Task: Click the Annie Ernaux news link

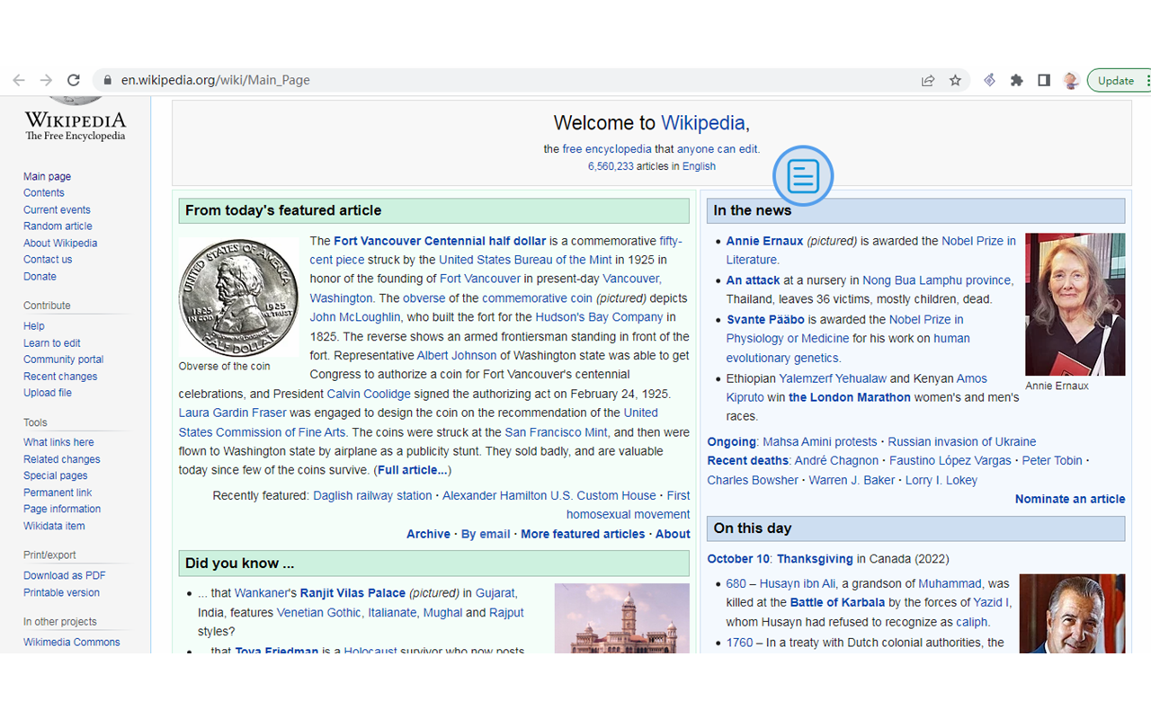Action: pos(765,241)
